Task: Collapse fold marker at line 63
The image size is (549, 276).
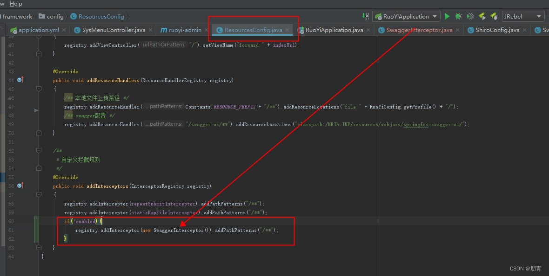Action: click(x=39, y=247)
